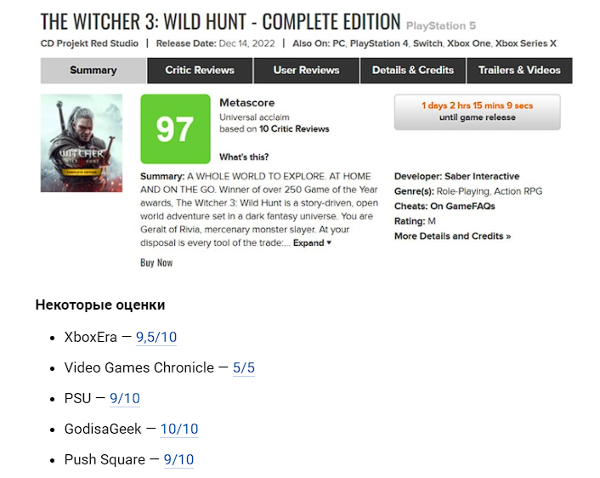Open Trailers & Videos tab
Viewport: 600px width, 478px height.
(519, 71)
